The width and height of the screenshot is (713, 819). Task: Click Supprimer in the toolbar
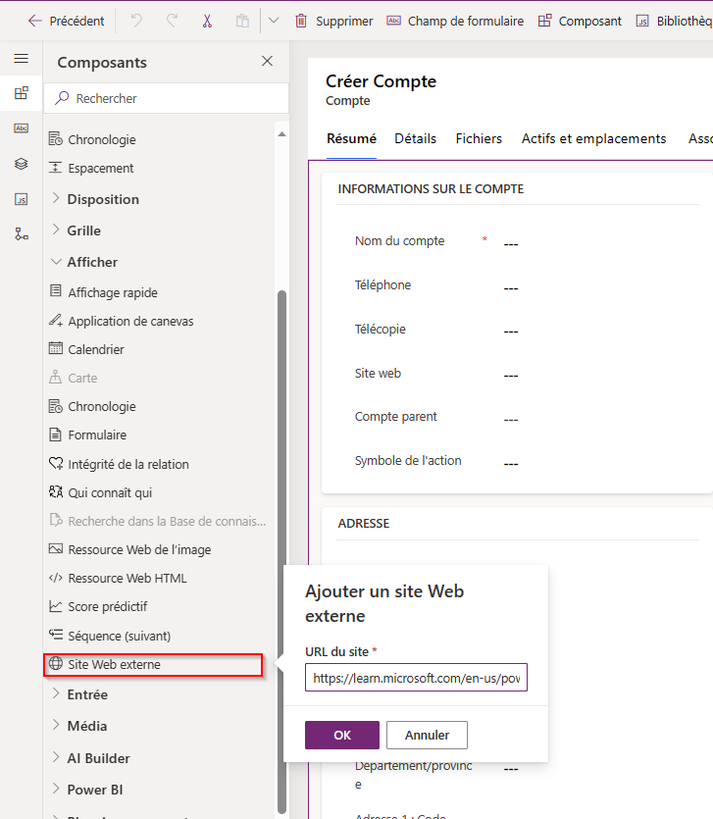click(334, 21)
